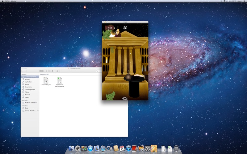Launch the App Store from the Dock
The width and height of the screenshot is (247, 154).
pos(90,148)
